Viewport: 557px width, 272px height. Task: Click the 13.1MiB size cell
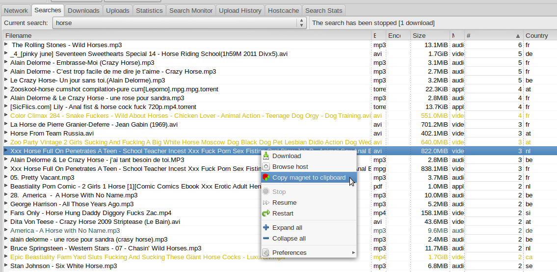click(436, 45)
